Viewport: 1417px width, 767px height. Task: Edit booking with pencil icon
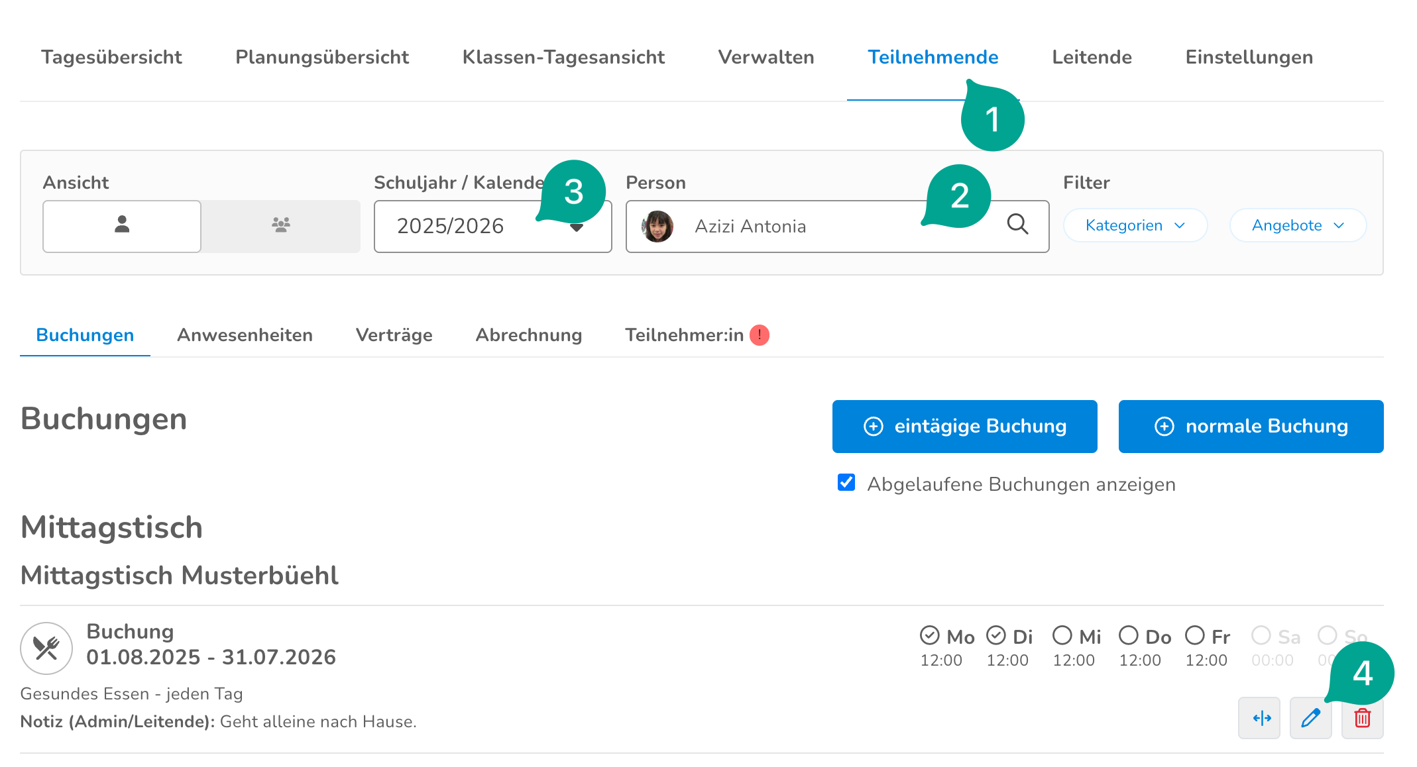[1310, 718]
